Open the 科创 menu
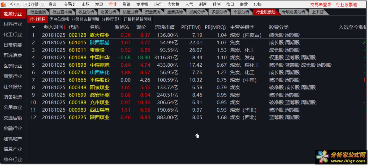The image size is (368, 165). [216, 4]
